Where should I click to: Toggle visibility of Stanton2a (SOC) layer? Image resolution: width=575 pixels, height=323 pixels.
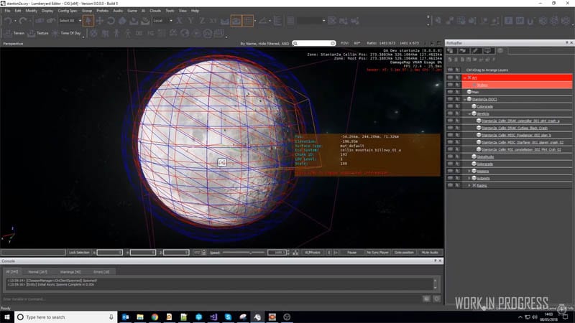coord(451,99)
